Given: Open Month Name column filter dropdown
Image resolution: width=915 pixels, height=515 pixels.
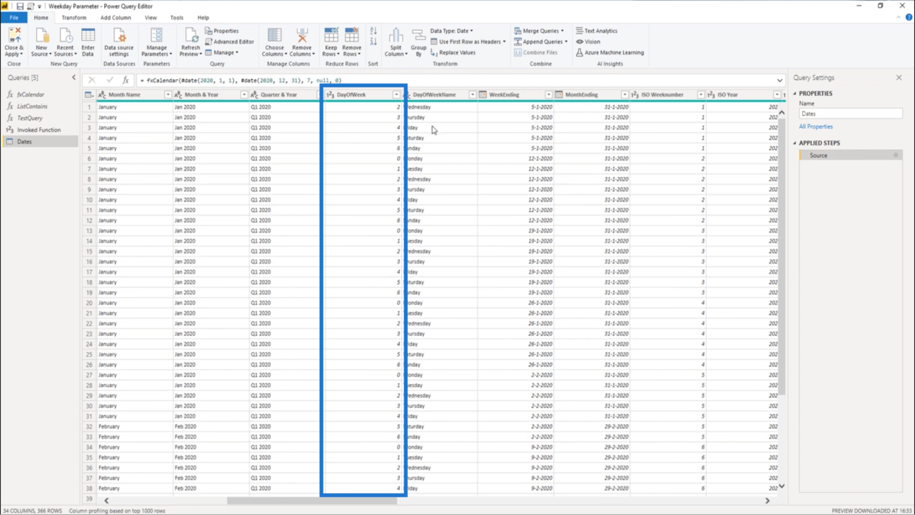Looking at the screenshot, I should pyautogui.click(x=168, y=95).
